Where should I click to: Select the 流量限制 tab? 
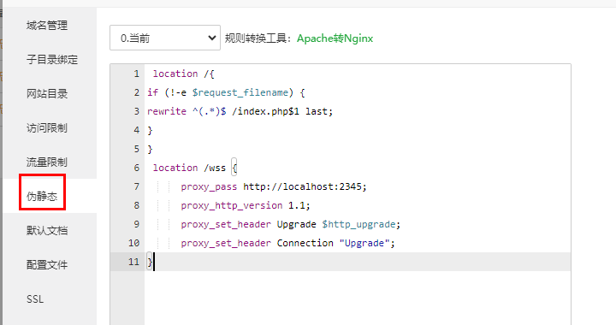pos(47,162)
